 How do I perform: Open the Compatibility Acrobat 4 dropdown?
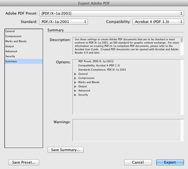click(x=158, y=22)
